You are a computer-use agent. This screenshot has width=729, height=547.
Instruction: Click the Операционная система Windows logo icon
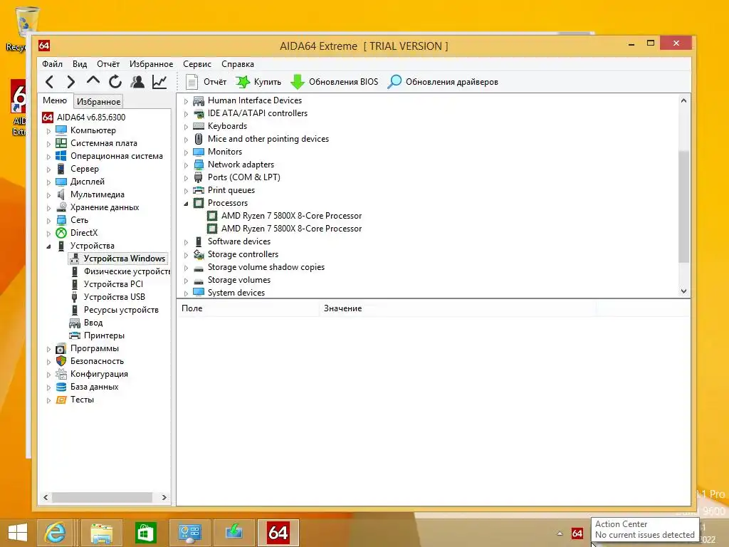(61, 156)
